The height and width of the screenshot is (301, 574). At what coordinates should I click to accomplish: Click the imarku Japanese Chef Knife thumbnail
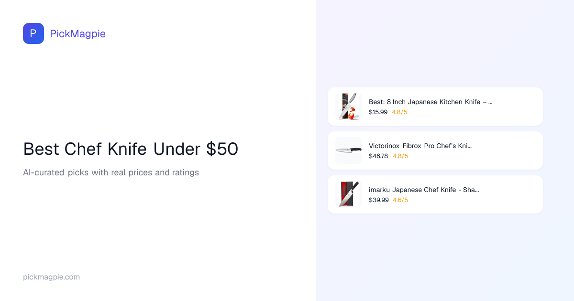tap(348, 194)
